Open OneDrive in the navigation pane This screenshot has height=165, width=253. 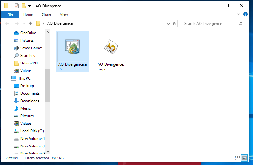pyautogui.click(x=28, y=33)
